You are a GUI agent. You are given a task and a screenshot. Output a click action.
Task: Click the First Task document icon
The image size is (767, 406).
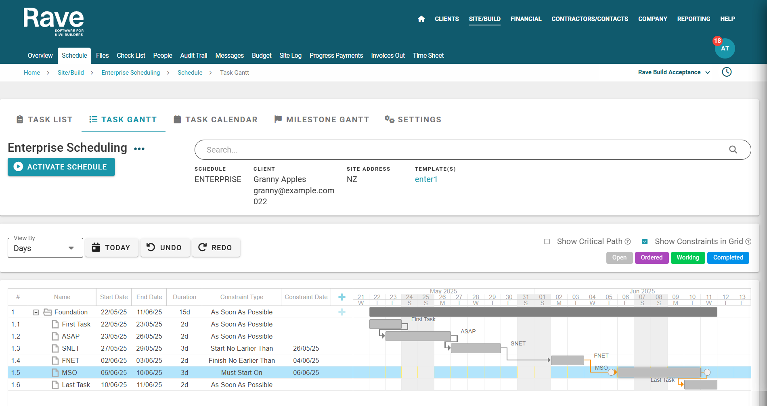55,324
